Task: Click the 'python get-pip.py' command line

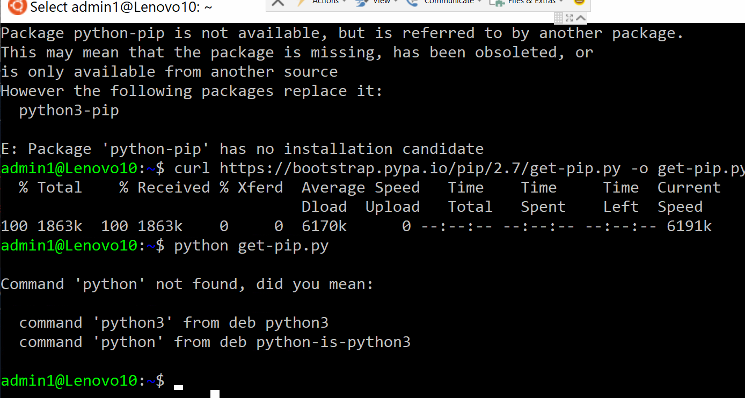Action: coord(251,246)
